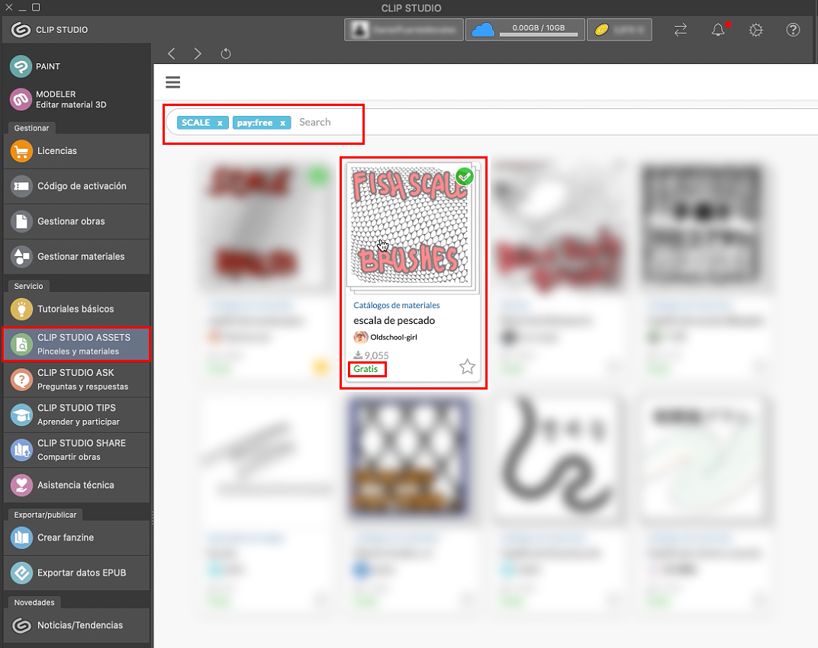Click the Crear fanzine book icon

[x=21, y=537]
